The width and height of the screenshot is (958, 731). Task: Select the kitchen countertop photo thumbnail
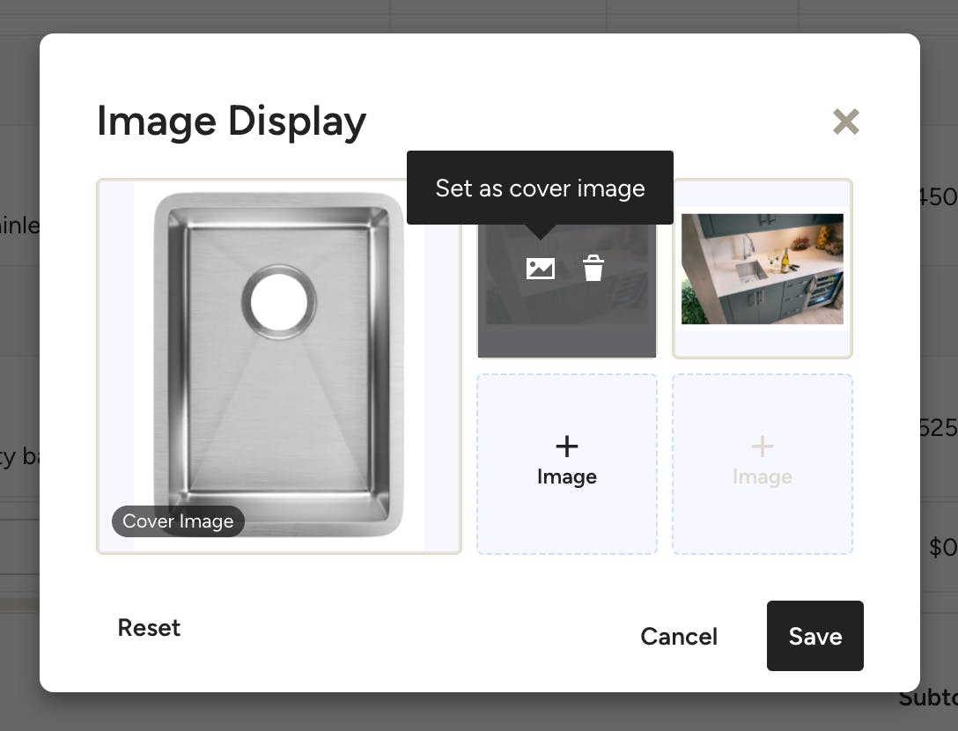coord(763,269)
